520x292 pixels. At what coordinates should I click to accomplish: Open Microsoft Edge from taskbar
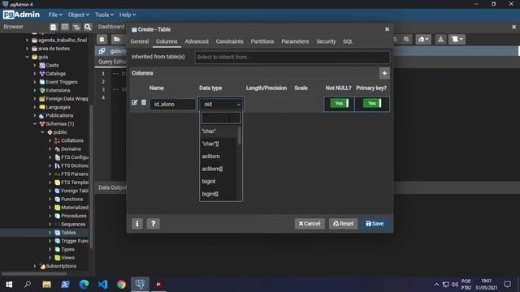point(84,285)
